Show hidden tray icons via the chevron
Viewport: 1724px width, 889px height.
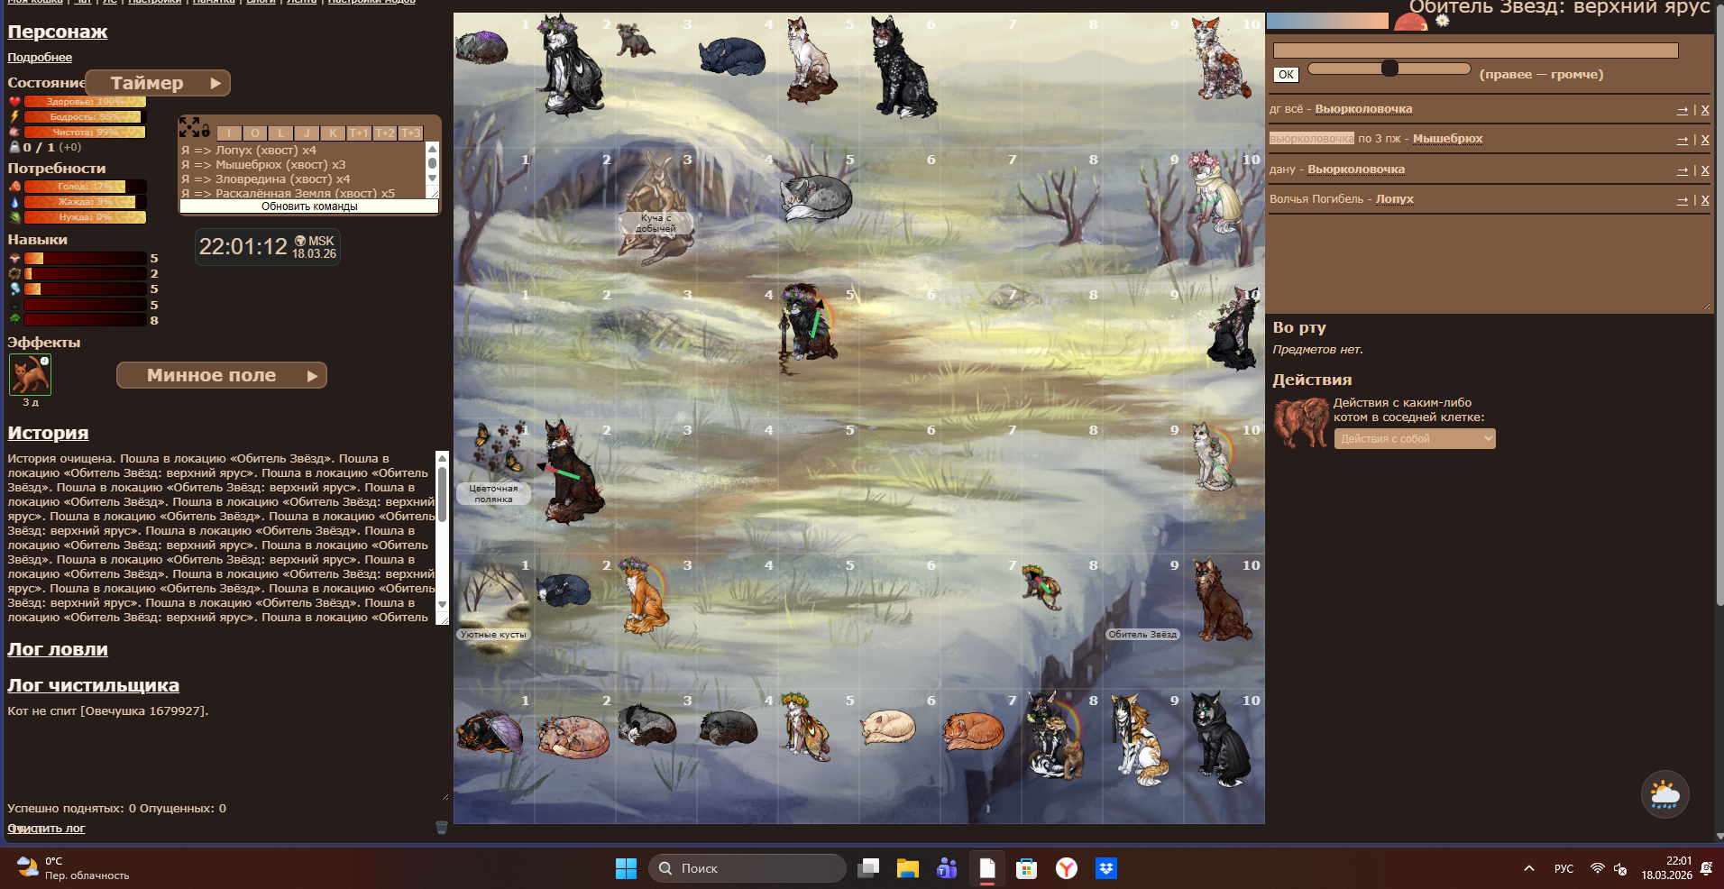(1528, 868)
